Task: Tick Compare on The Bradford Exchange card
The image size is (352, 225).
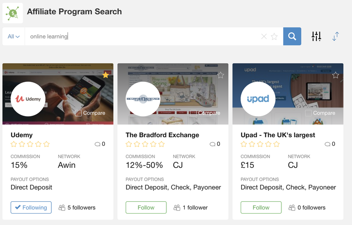Action: (x=193, y=113)
